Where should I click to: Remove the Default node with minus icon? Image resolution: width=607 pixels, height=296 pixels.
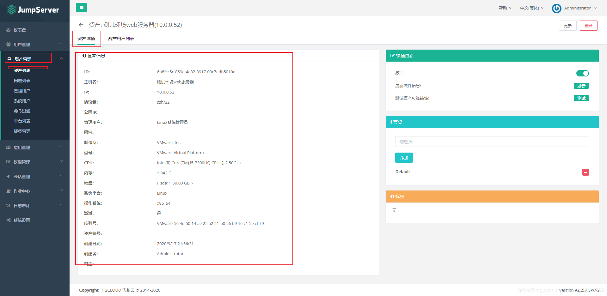click(586, 172)
